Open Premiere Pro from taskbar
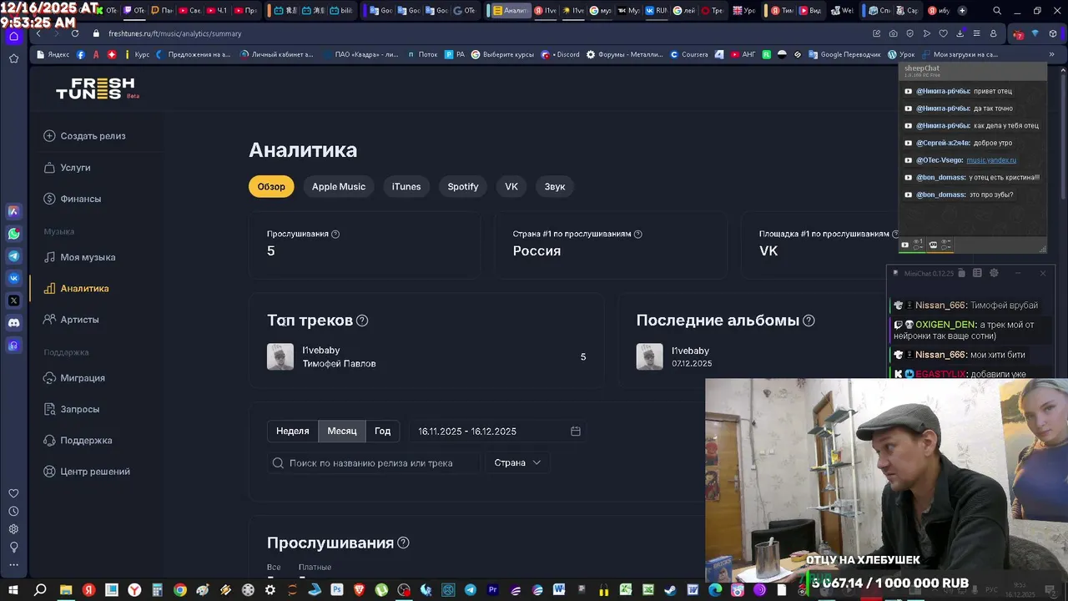Image resolution: width=1068 pixels, height=601 pixels. tap(493, 590)
